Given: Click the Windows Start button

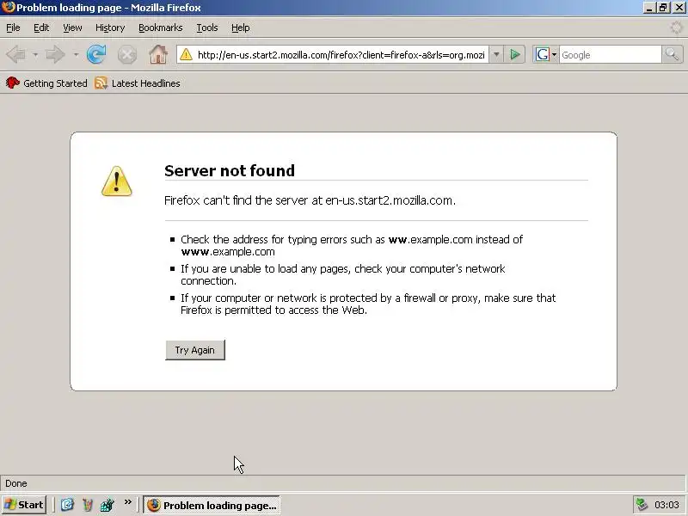Looking at the screenshot, I should pyautogui.click(x=24, y=505).
